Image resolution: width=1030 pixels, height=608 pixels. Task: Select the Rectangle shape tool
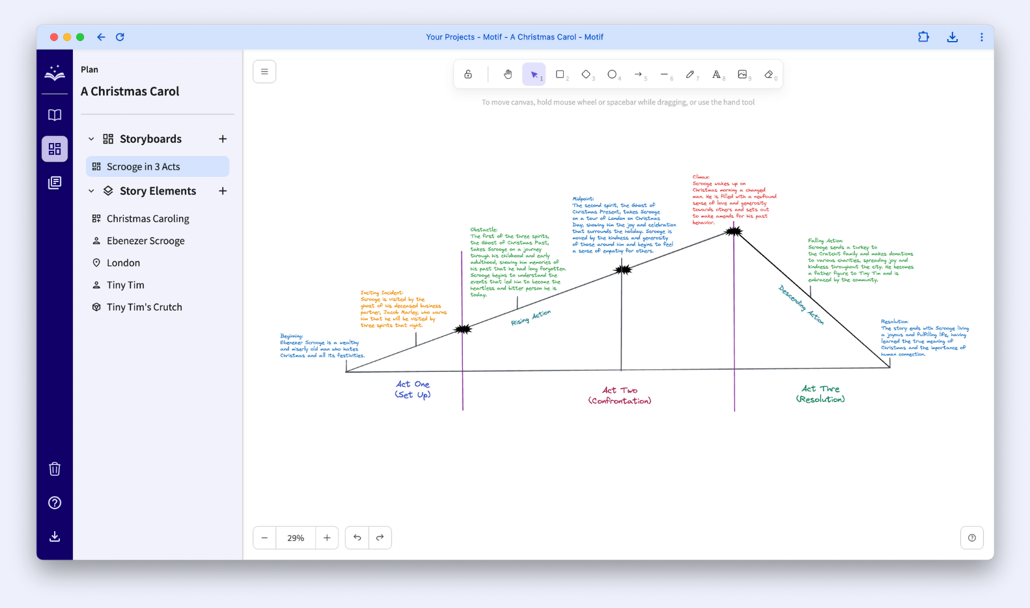coord(560,74)
